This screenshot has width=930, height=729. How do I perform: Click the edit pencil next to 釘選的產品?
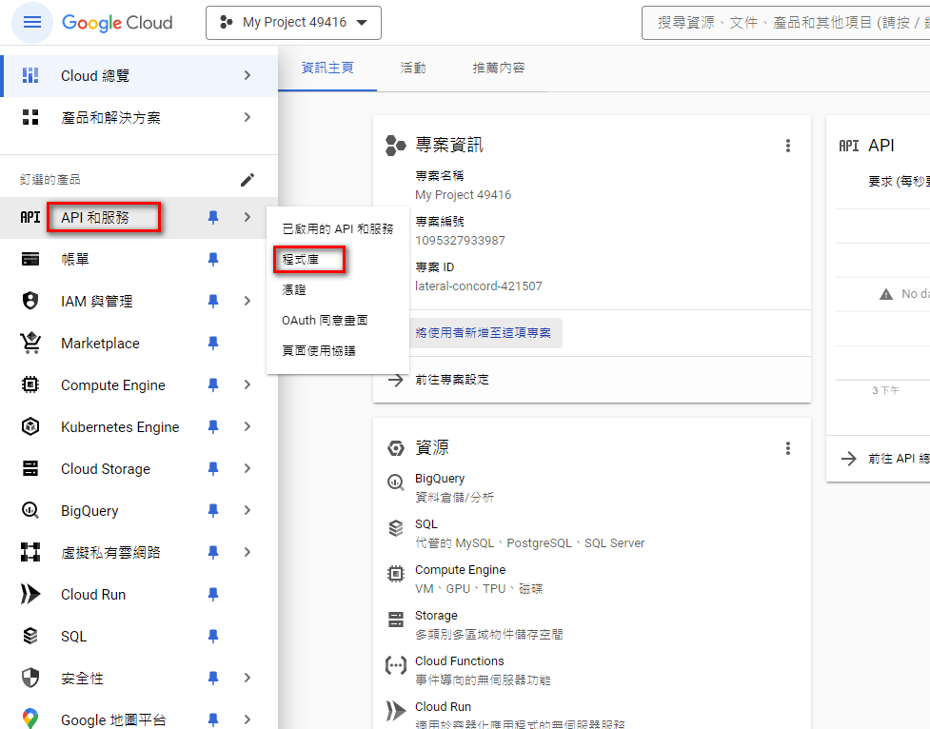pos(247,178)
